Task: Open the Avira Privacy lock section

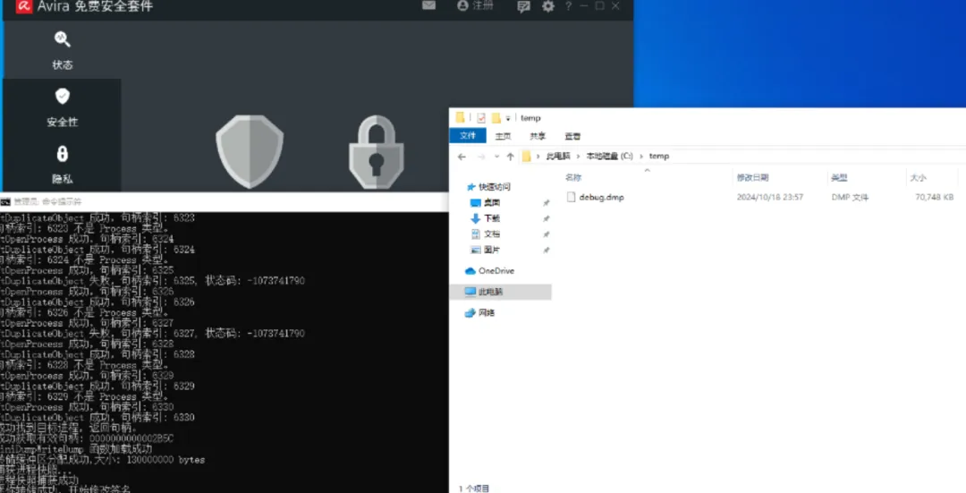Action: [63, 165]
